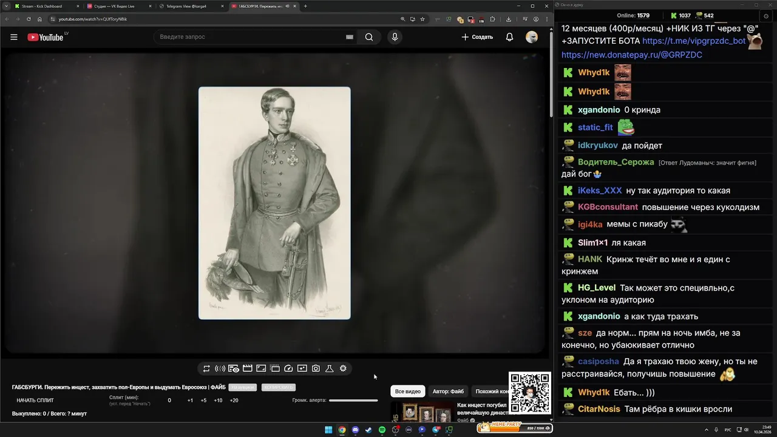Click username KGBconsultant in chat
The height and width of the screenshot is (437, 777).
(608, 207)
